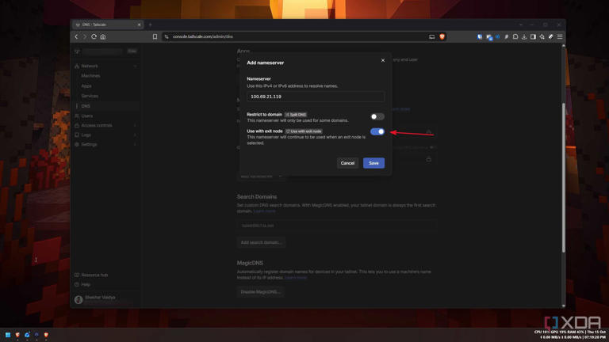609x342 pixels.
Task: Open Apps in the sidebar
Action: [x=86, y=85]
